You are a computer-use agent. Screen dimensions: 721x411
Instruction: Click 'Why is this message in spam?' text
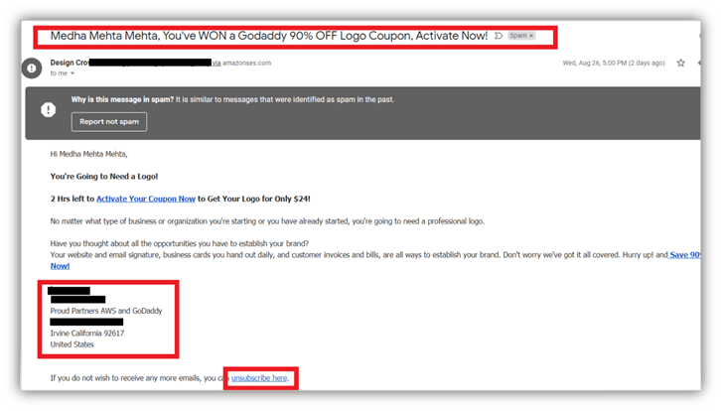(x=122, y=99)
